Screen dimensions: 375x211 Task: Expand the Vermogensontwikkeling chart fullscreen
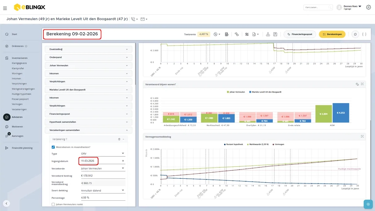click(362, 137)
